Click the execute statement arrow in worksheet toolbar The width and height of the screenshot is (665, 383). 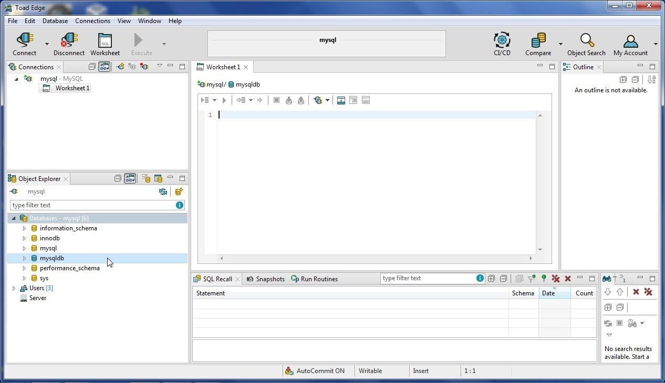pos(224,100)
